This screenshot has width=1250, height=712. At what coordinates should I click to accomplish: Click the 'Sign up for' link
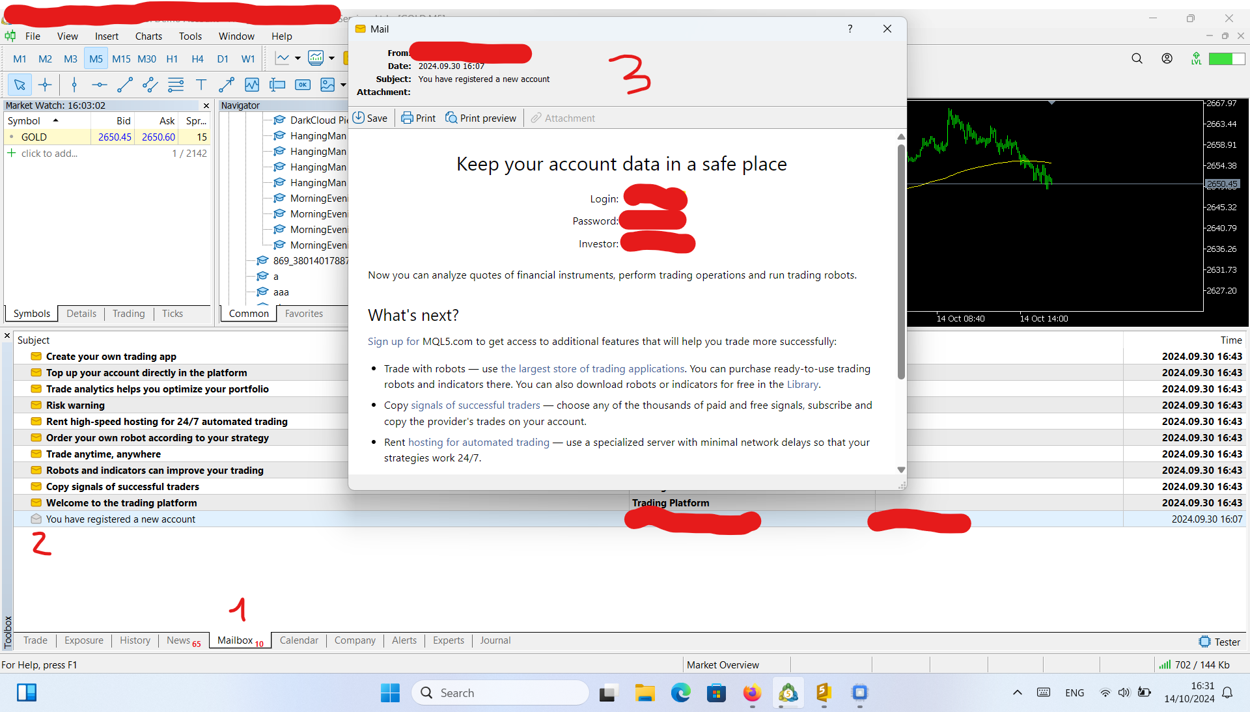[393, 341]
